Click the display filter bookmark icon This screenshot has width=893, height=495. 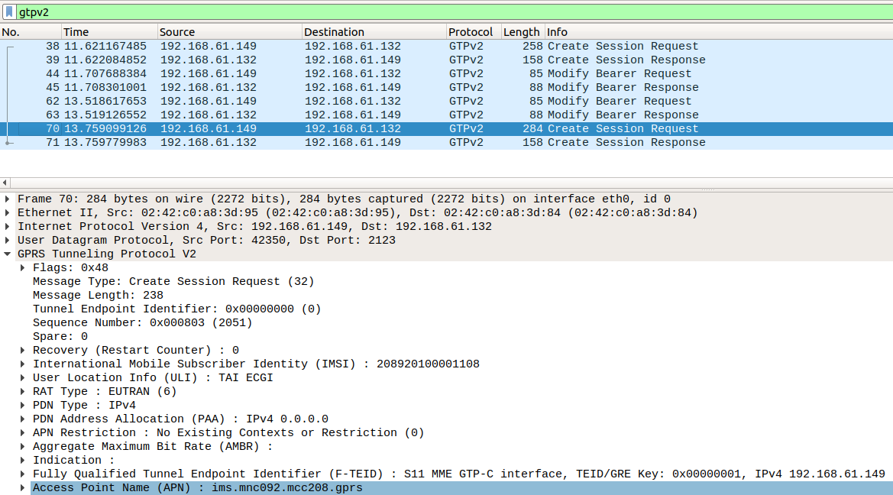[9, 11]
